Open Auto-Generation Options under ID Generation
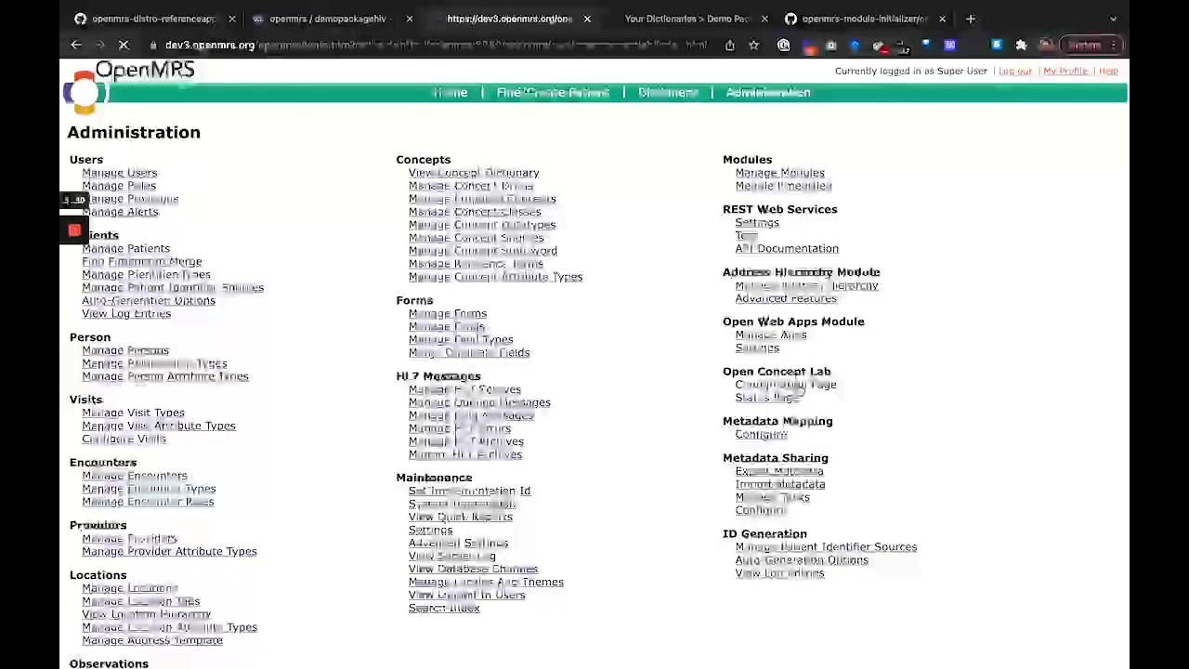Screen dimensions: 1189x669 pyautogui.click(x=802, y=560)
